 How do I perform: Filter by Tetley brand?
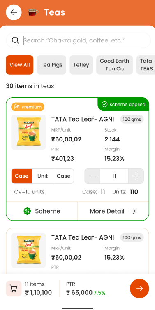click(x=81, y=65)
